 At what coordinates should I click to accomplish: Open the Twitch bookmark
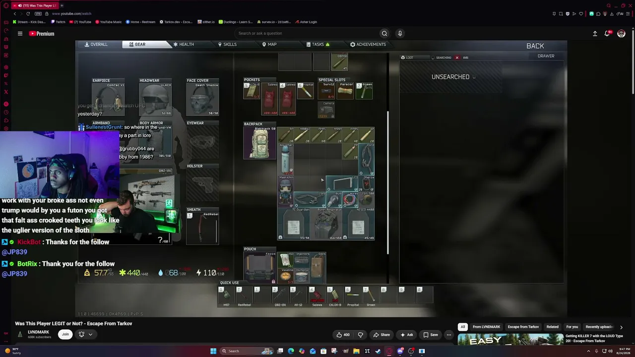(x=58, y=22)
